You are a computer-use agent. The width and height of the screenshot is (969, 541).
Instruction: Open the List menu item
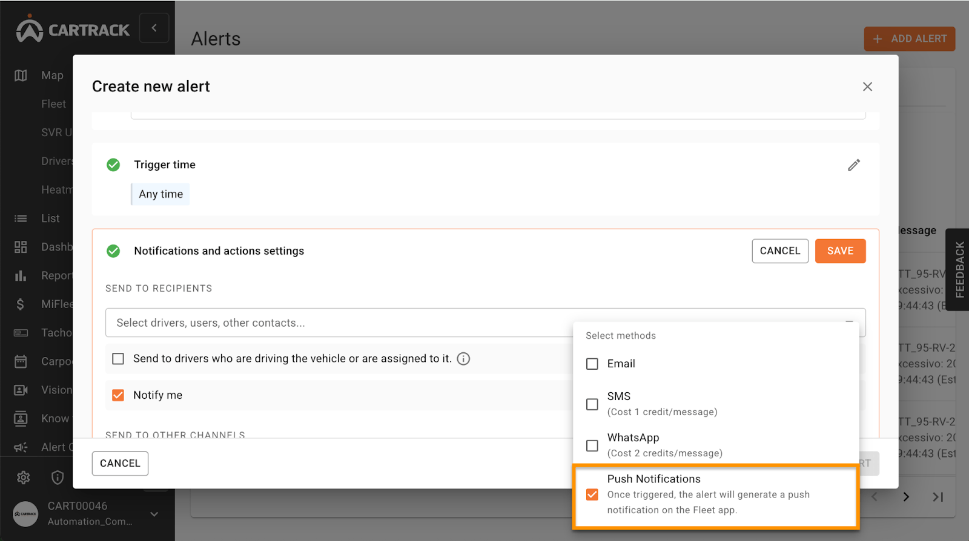point(50,218)
